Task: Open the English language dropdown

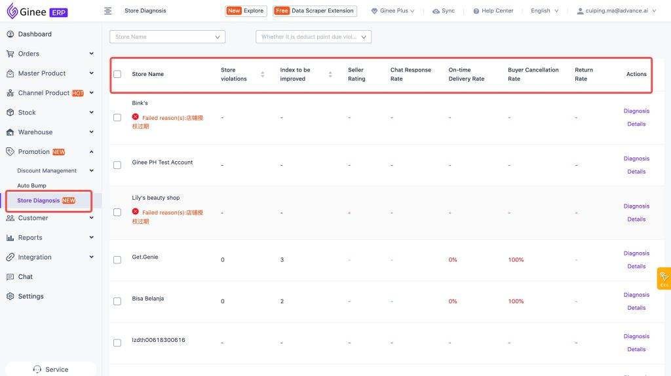Action: pyautogui.click(x=545, y=10)
